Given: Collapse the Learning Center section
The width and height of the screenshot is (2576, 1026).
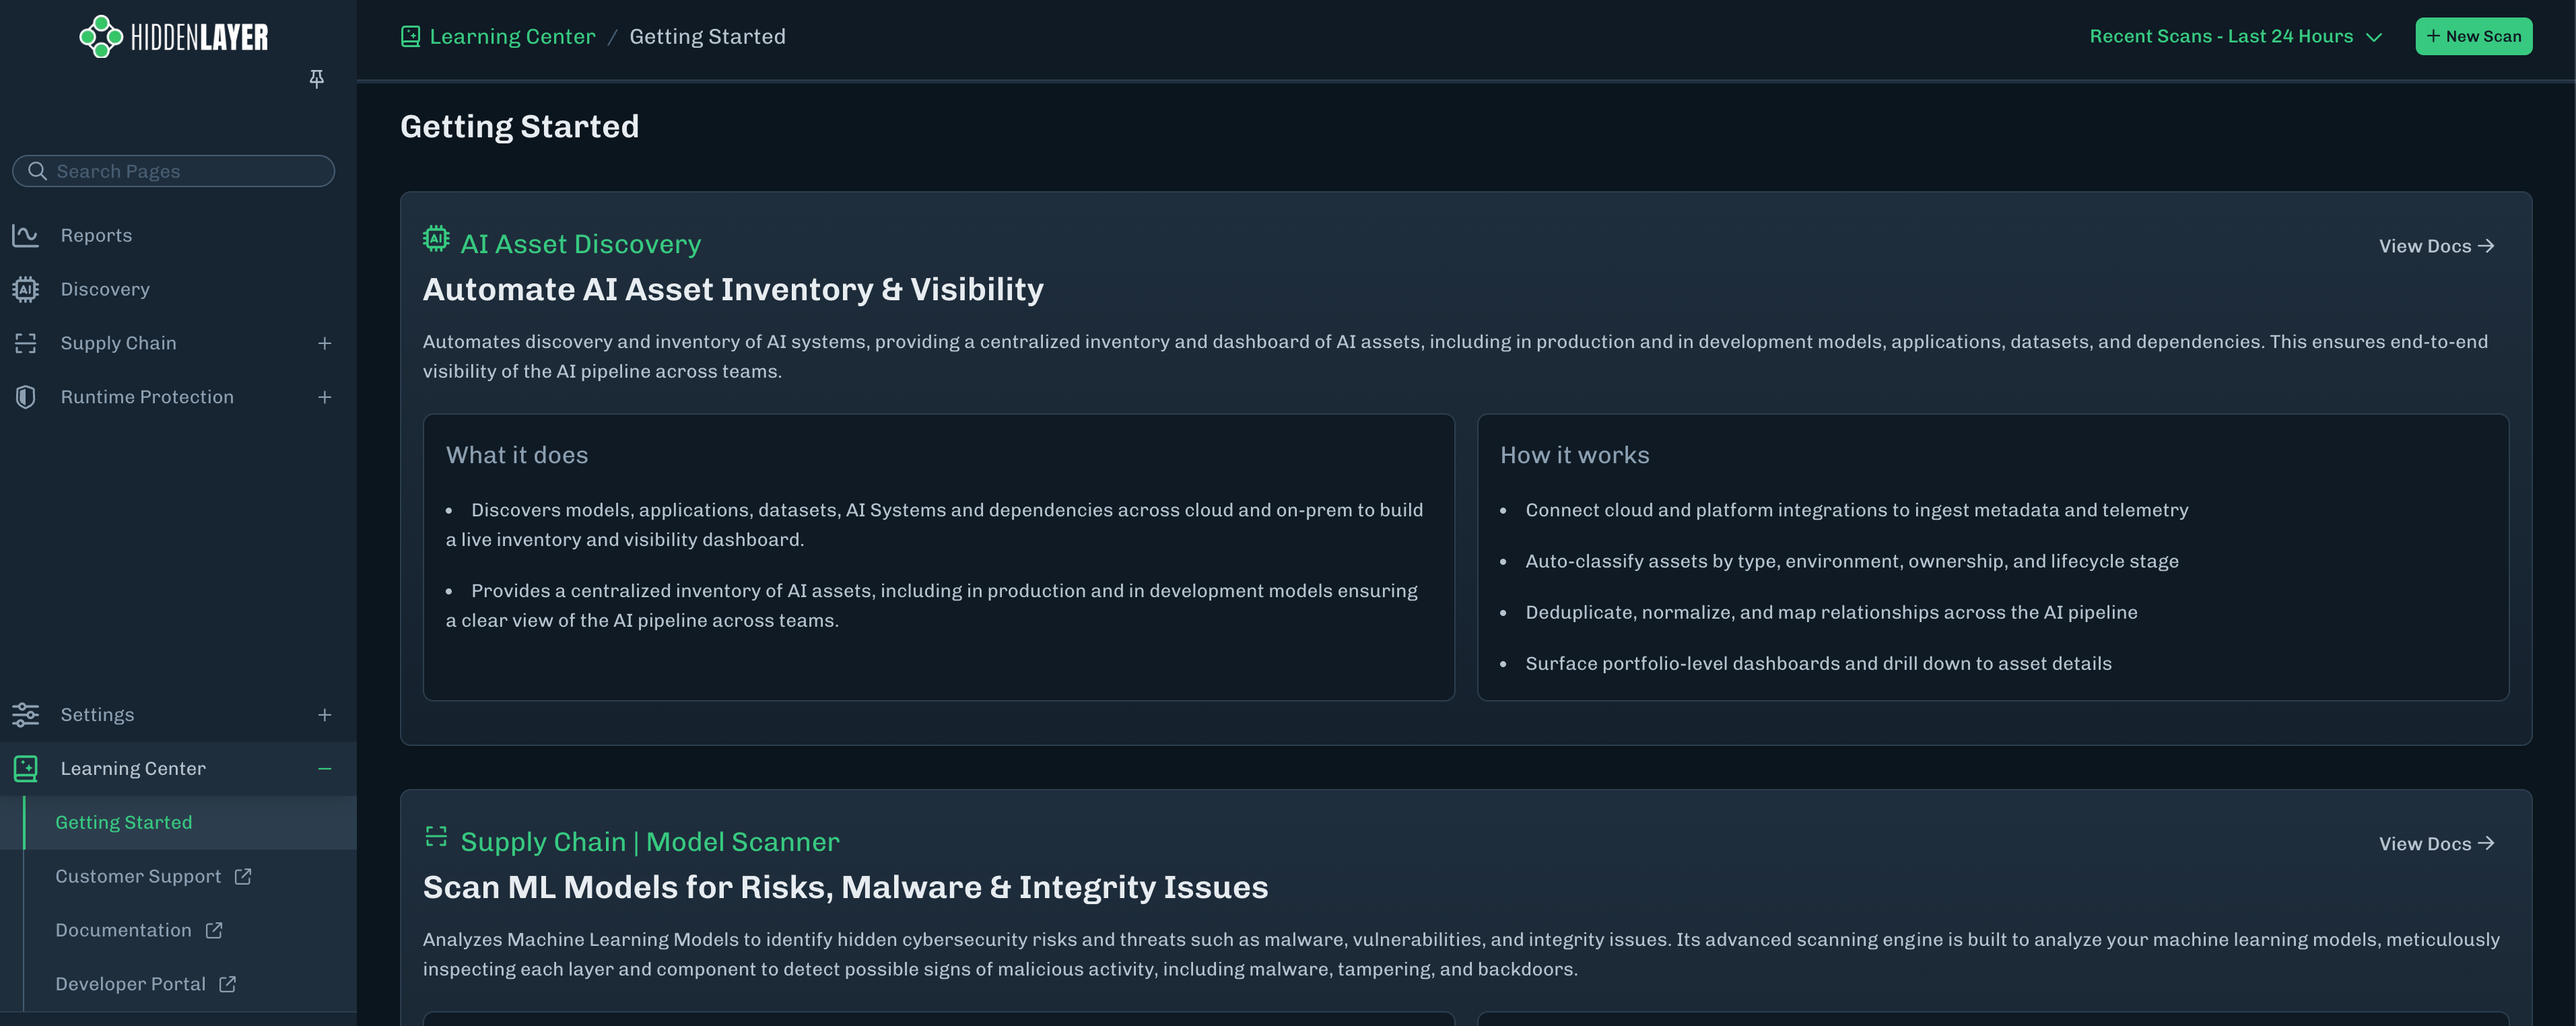Looking at the screenshot, I should (x=324, y=769).
